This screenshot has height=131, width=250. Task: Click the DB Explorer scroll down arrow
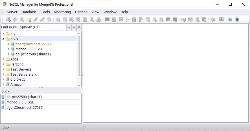point(79,85)
